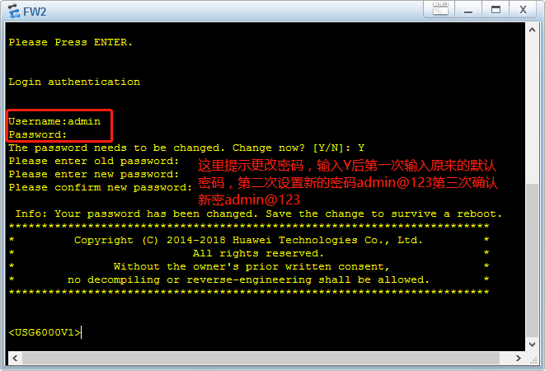
Task: Minimize the FW2 console window
Action: (468, 10)
